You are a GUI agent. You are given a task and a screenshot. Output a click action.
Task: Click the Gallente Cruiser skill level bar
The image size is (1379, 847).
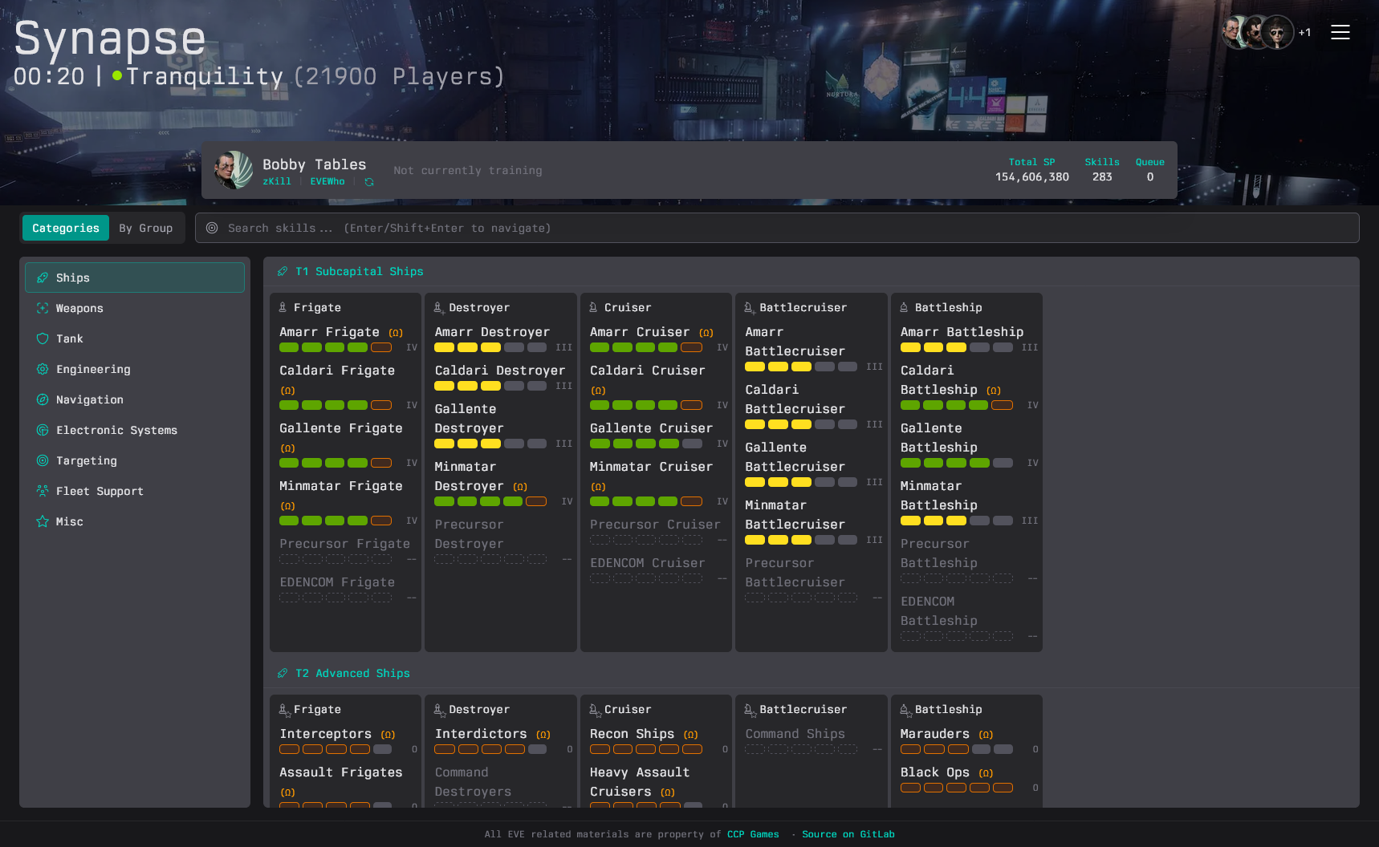646,444
